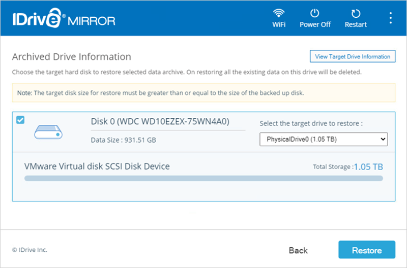Click the IDrive Mirror logo

64,18
